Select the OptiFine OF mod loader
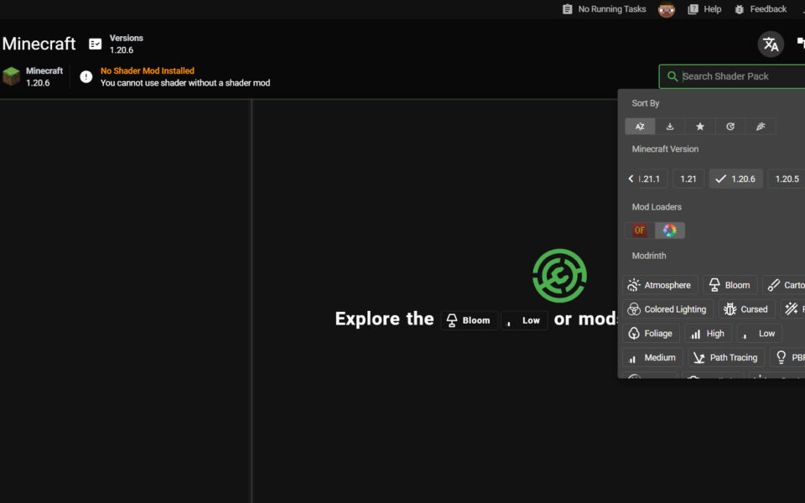 (x=640, y=231)
